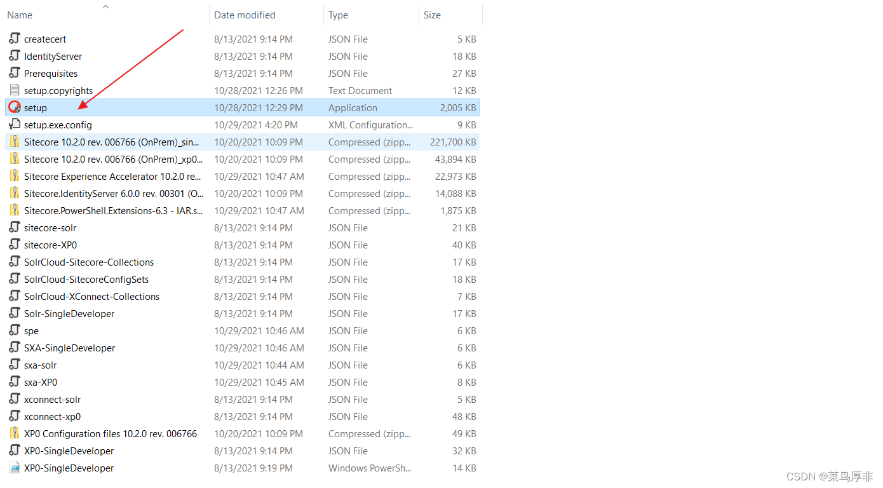Click the '10/28/2021 12:26 PM' date cell
Viewport: 883px width, 488px height.
coord(259,91)
